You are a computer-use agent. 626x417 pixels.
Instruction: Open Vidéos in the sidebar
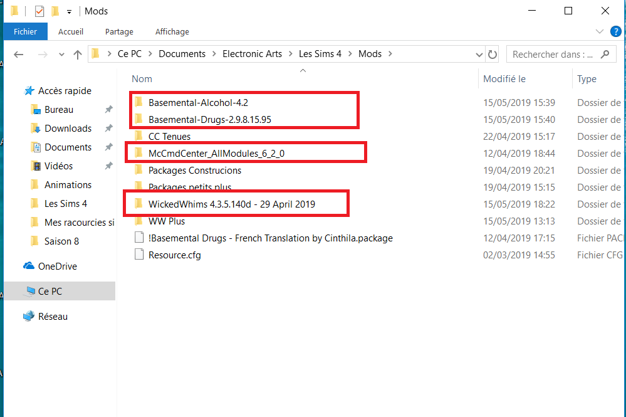click(x=58, y=166)
